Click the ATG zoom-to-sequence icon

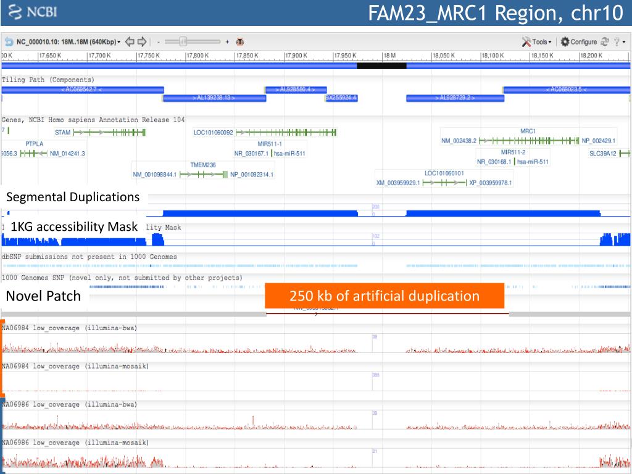pos(240,41)
